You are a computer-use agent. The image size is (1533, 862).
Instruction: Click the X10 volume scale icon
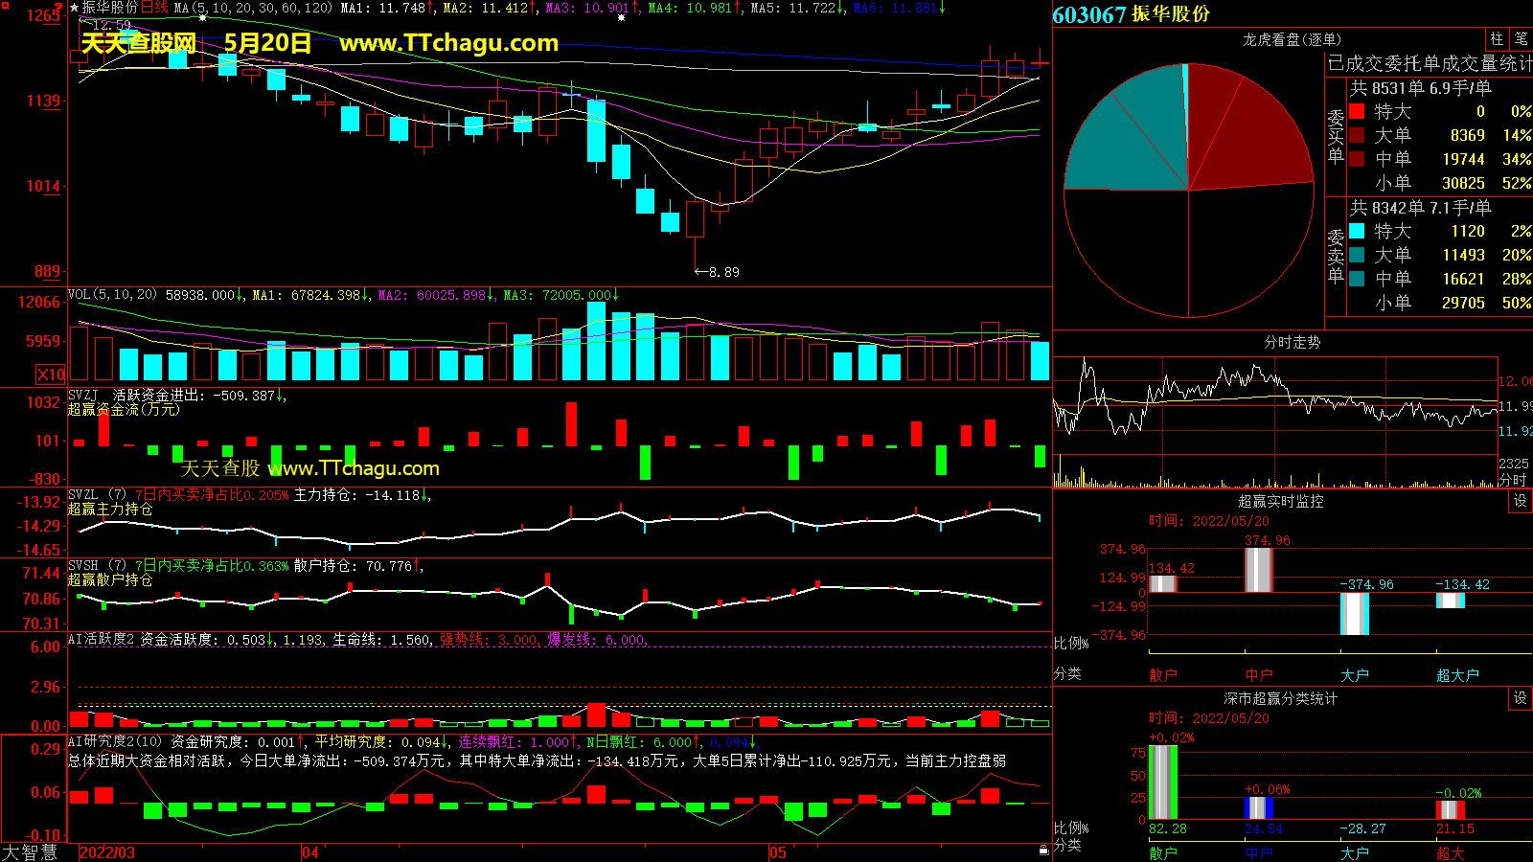coord(51,374)
